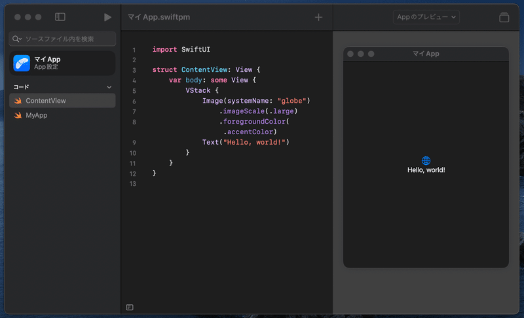This screenshot has height=318, width=524.
Task: Click the "globe" string literal
Action: point(291,101)
